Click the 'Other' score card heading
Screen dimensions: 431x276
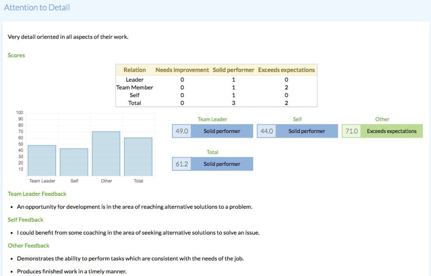(383, 119)
